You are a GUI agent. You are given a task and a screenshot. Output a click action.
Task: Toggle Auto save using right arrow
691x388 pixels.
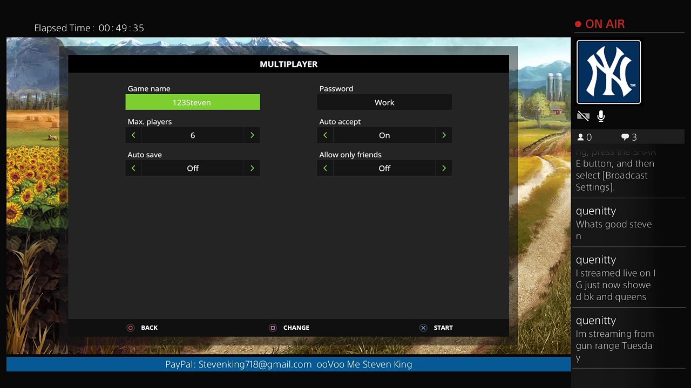pos(252,168)
